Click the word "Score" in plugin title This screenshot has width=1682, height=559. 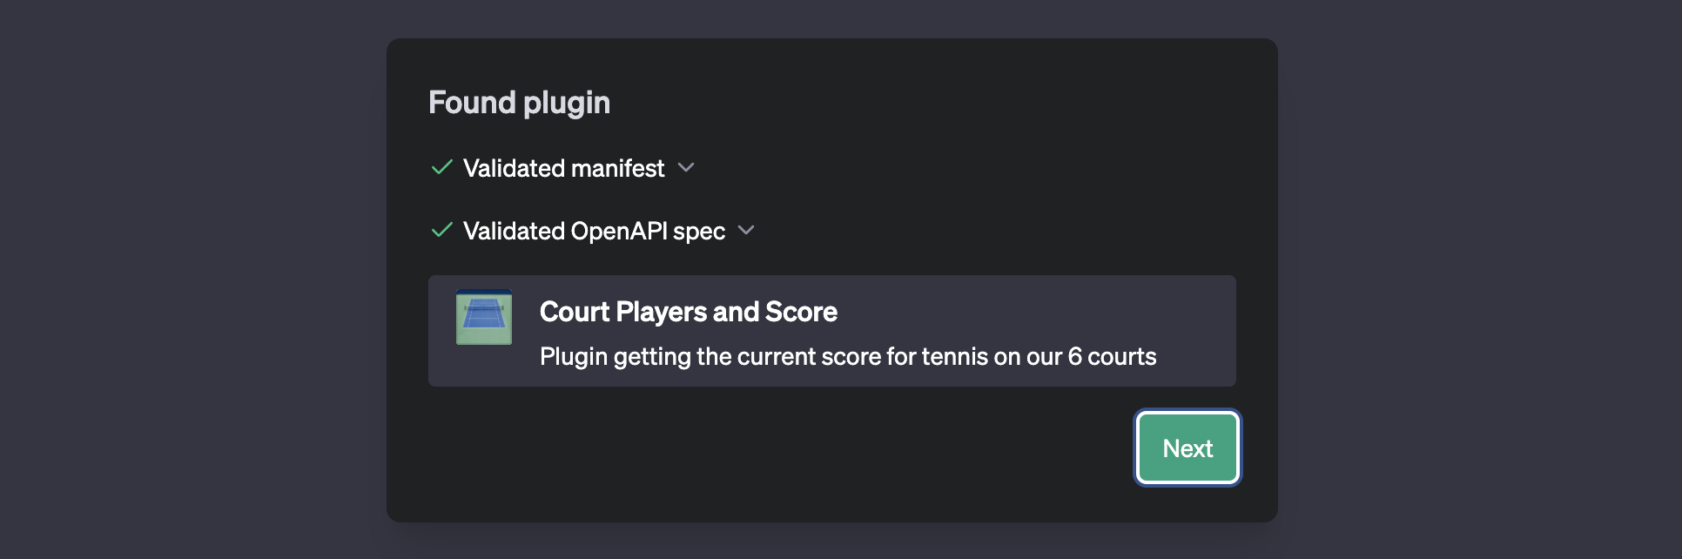[801, 312]
